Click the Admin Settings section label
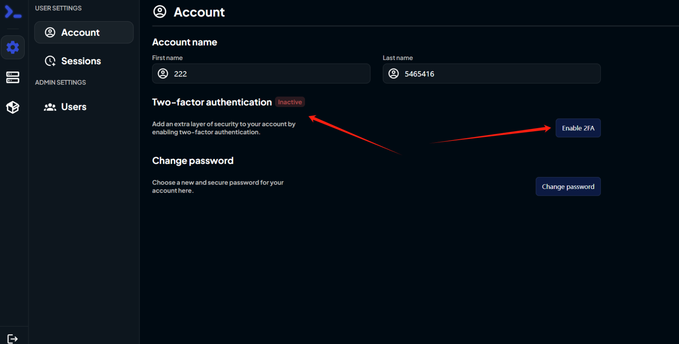Viewport: 679px width, 344px height. coord(61,82)
